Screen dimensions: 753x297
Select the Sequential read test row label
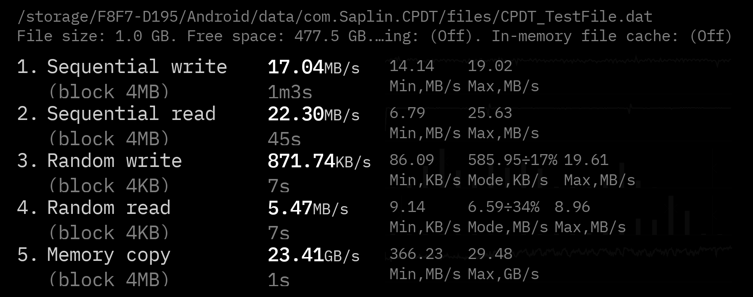point(116,114)
